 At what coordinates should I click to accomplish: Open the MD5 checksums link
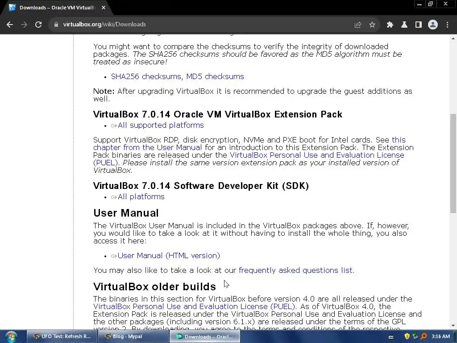215,76
